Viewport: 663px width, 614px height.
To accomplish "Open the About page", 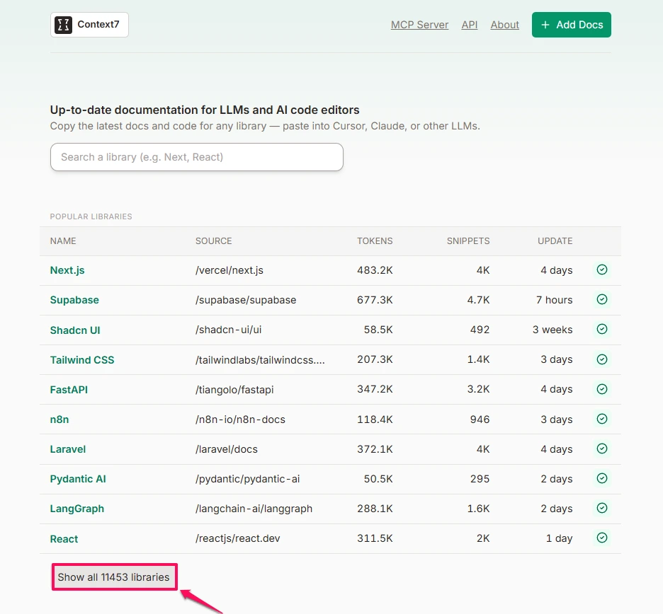I will click(504, 25).
